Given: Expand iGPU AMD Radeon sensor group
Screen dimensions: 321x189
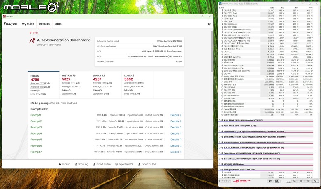Looking at the screenshot, I should point(220,164).
